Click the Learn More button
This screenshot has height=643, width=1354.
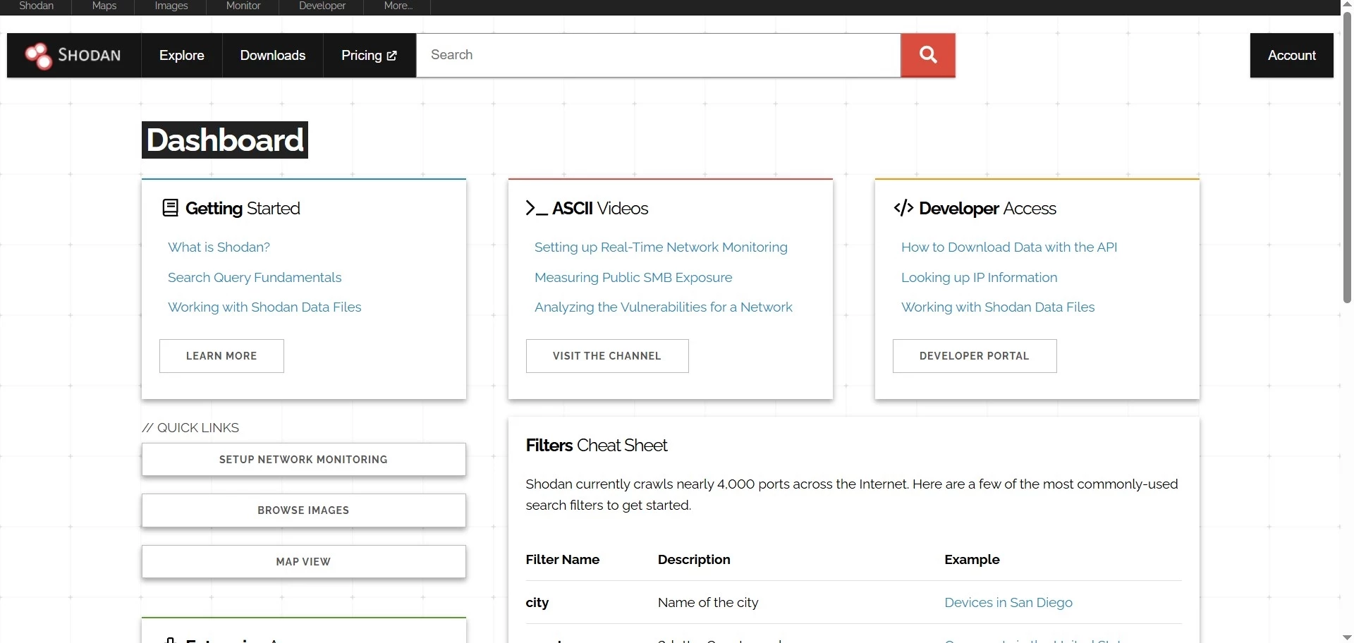tap(221, 356)
